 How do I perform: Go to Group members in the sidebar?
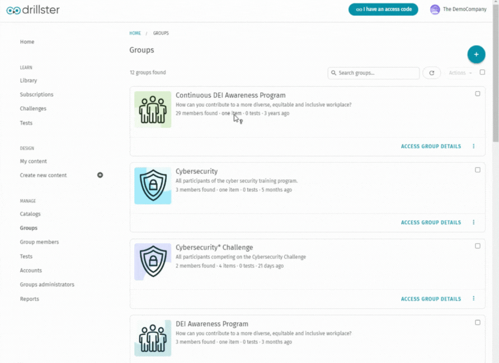point(40,242)
